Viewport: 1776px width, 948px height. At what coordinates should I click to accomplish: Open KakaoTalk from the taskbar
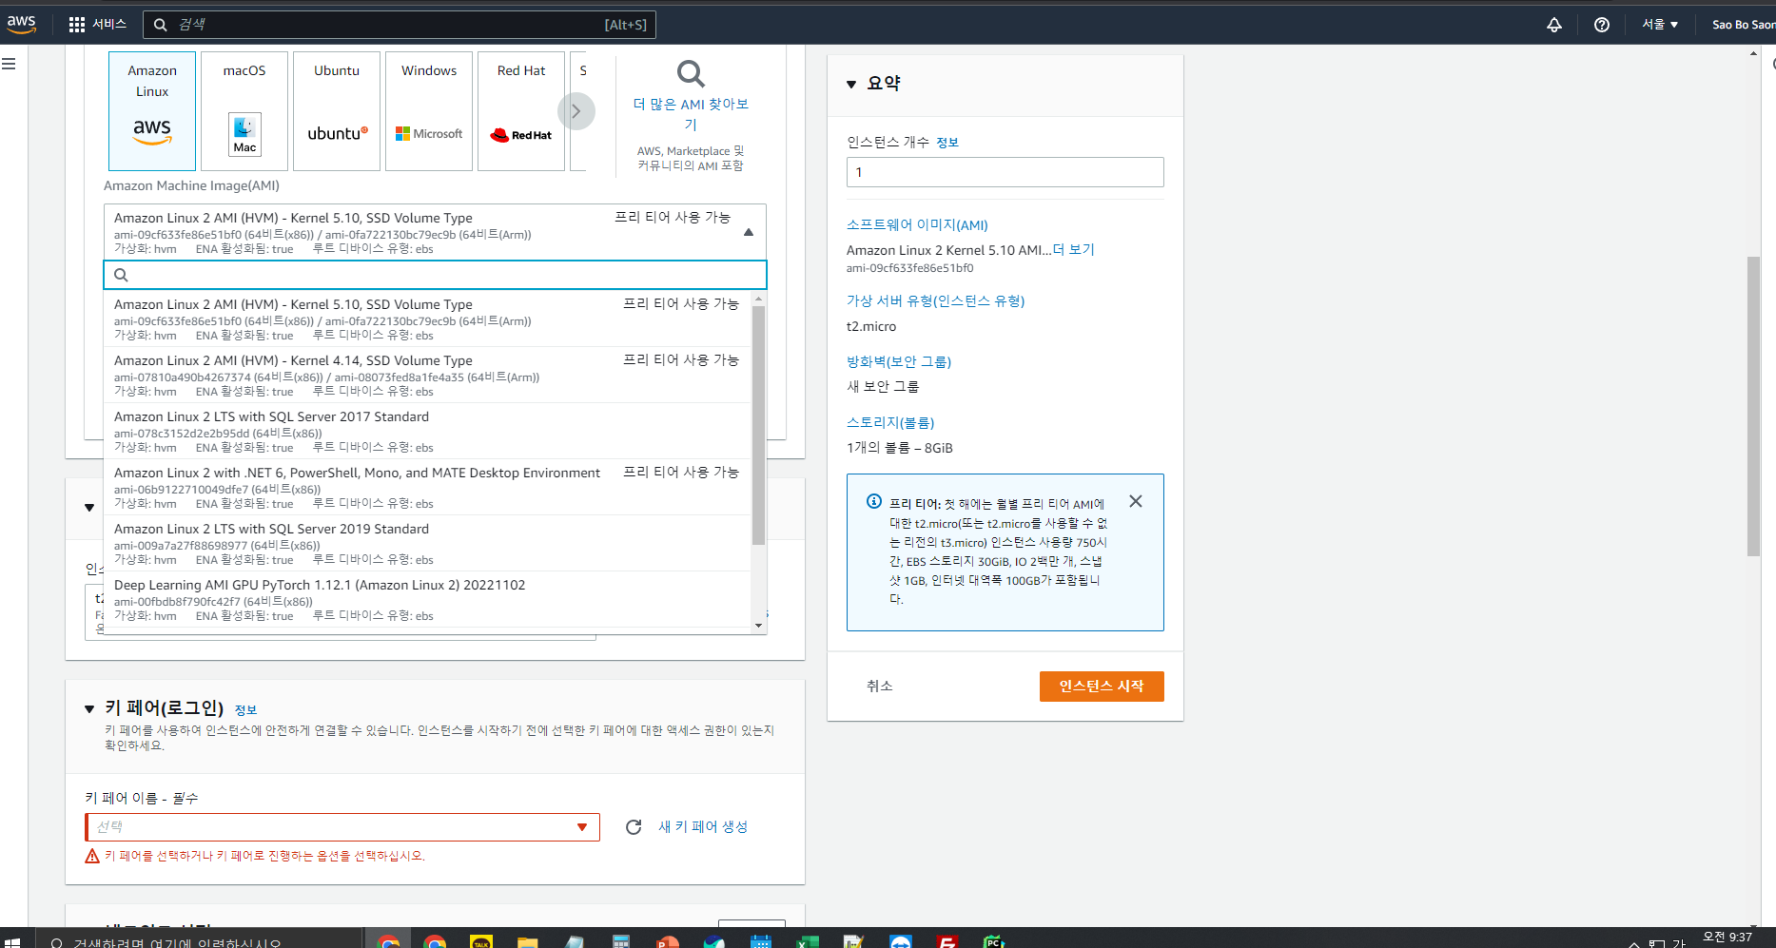[x=481, y=941]
